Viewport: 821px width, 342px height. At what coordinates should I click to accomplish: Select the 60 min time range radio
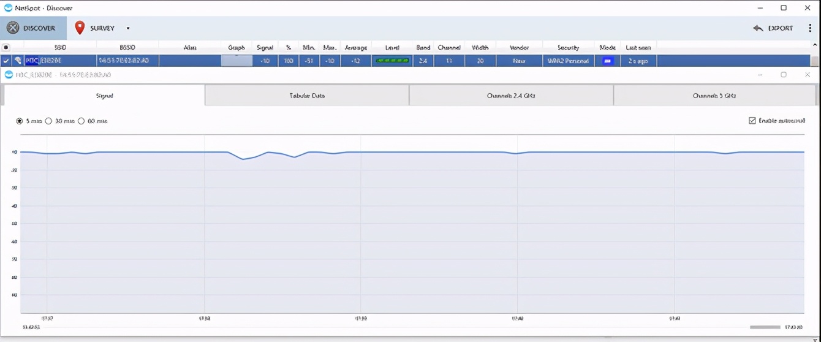coord(81,121)
